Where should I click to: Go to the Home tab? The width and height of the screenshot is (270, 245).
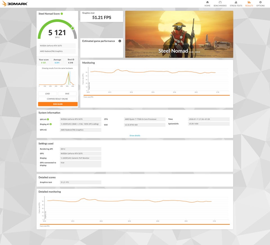(207, 4)
